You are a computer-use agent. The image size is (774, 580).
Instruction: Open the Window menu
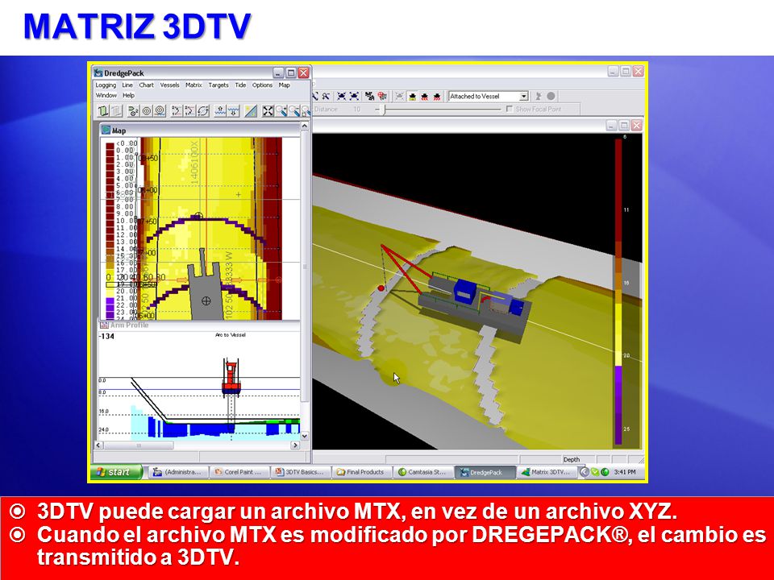106,95
